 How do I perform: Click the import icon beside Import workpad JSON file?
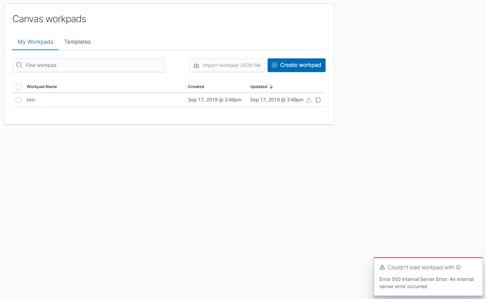coord(196,65)
